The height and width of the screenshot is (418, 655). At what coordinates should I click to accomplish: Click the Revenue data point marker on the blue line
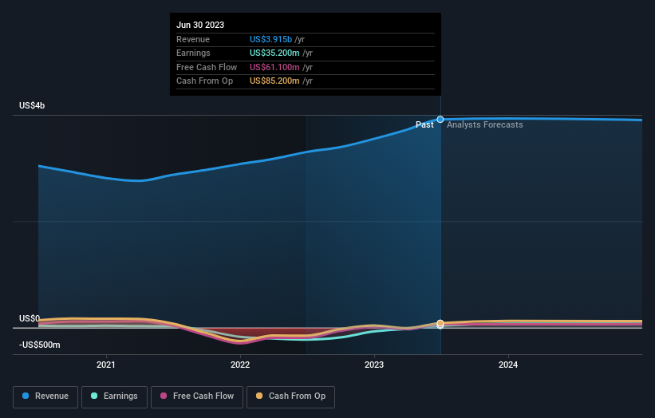pos(440,120)
